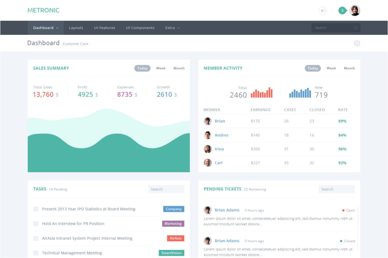Tick the AirAsia Intranet System meeting checkbox

tap(36, 238)
